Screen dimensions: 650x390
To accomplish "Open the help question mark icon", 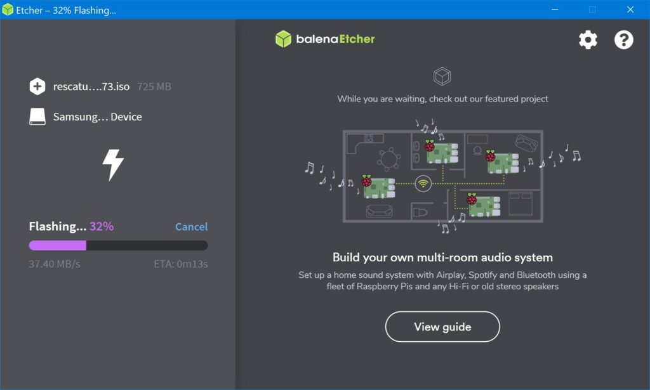I will [623, 40].
